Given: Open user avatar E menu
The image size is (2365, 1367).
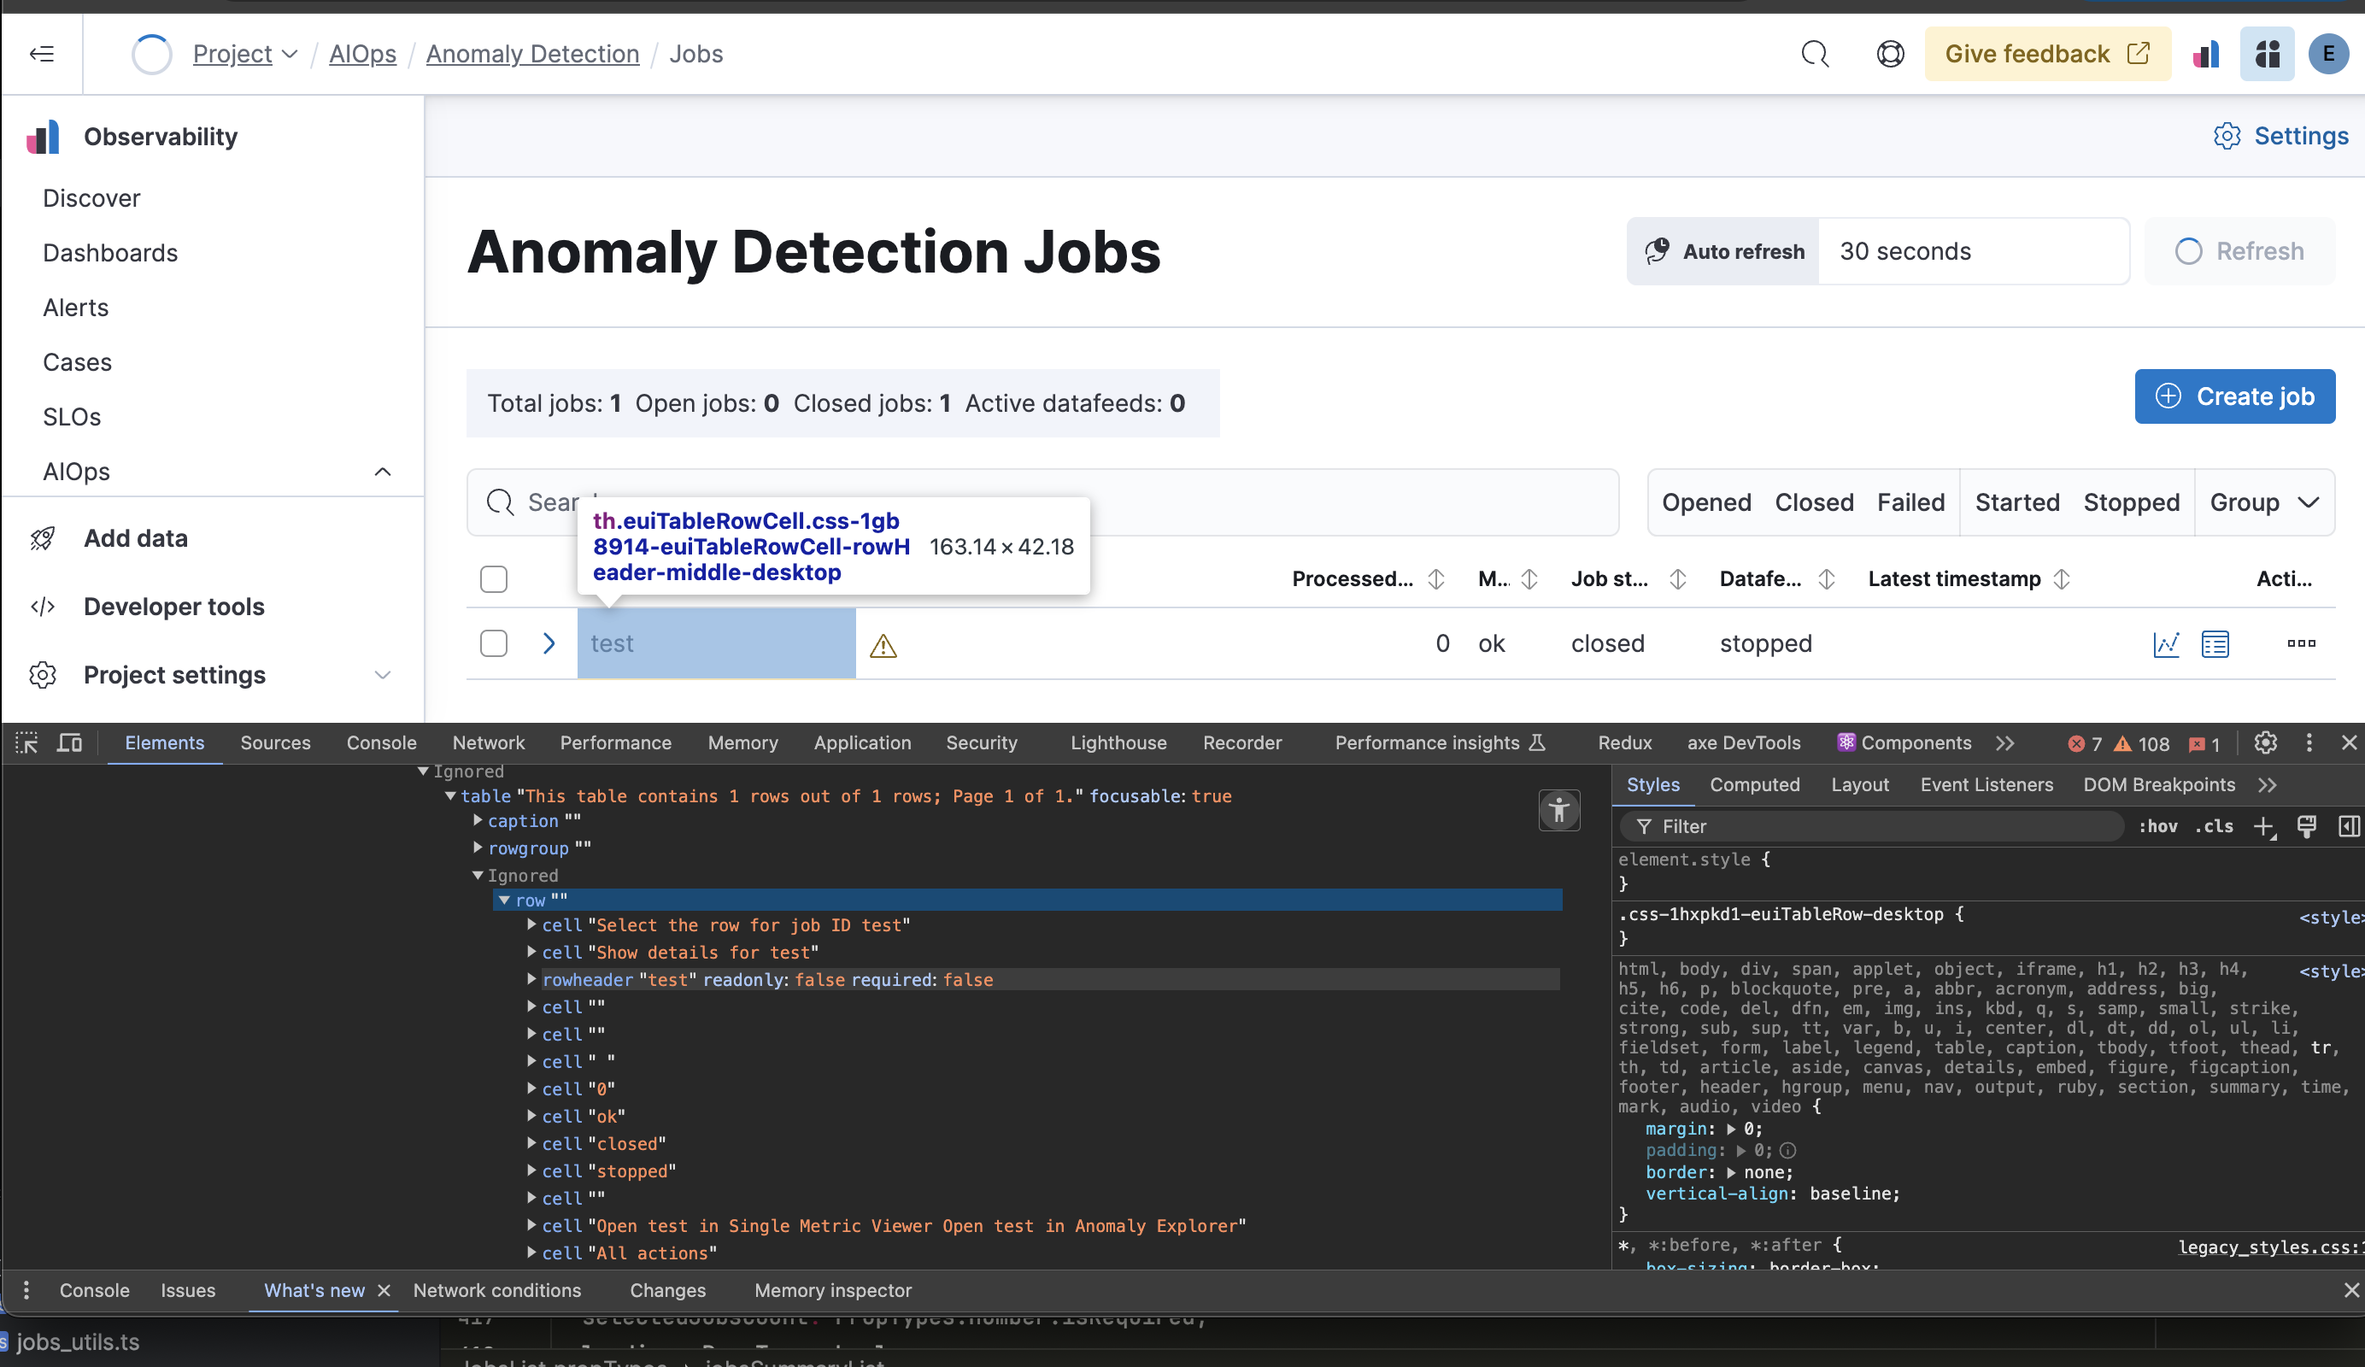Looking at the screenshot, I should pyautogui.click(x=2328, y=54).
